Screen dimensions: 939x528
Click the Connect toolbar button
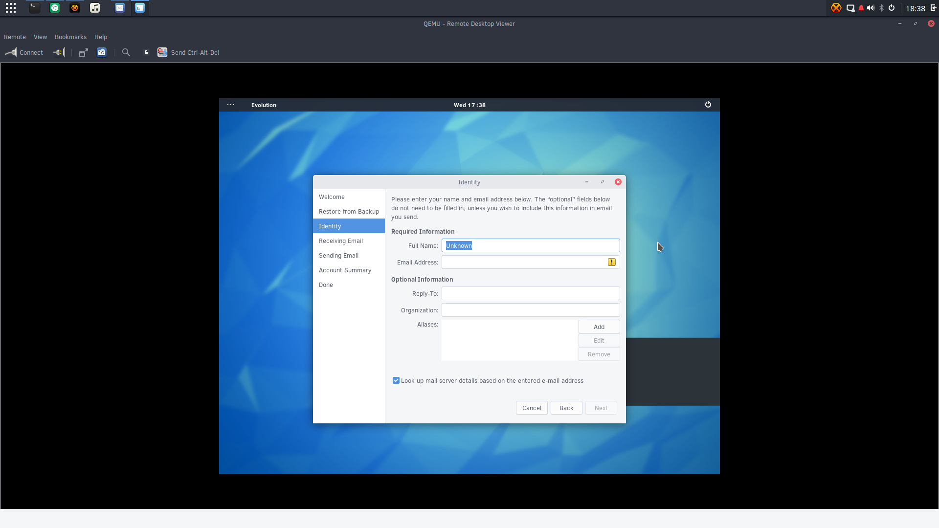[24, 52]
